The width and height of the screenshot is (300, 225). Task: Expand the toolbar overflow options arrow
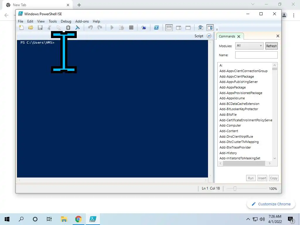click(217, 30)
